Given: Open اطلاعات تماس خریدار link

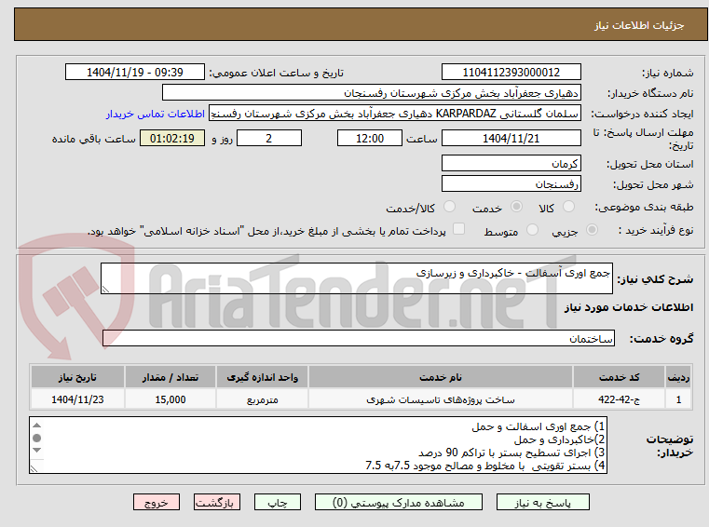Looking at the screenshot, I should pos(156,114).
